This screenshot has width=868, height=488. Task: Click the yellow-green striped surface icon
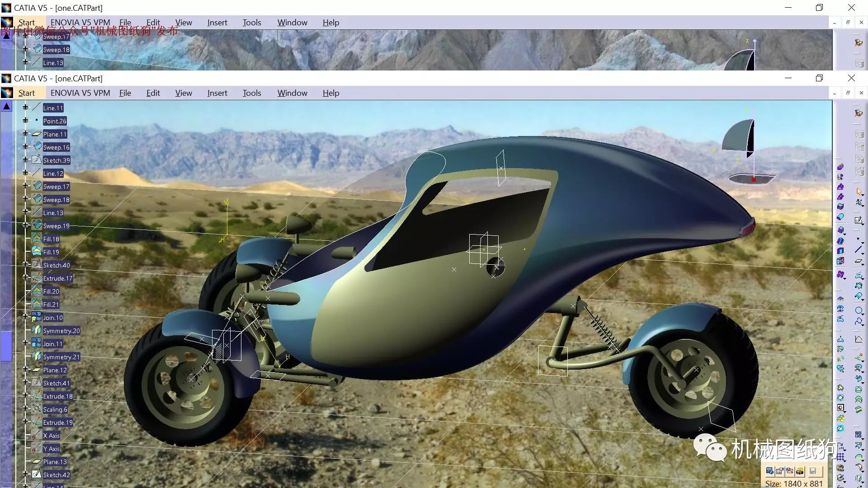pos(859,409)
